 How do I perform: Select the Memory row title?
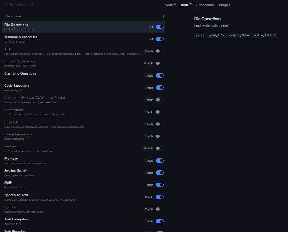tap(11, 159)
